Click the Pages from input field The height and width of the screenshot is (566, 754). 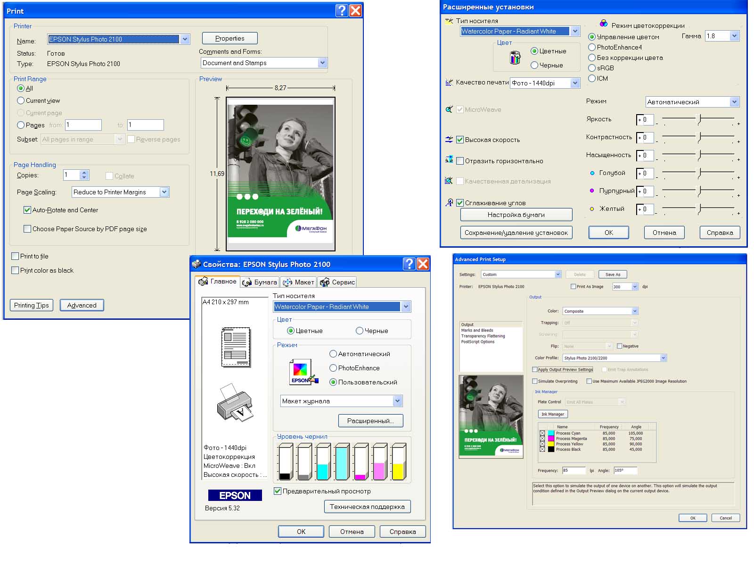point(83,125)
